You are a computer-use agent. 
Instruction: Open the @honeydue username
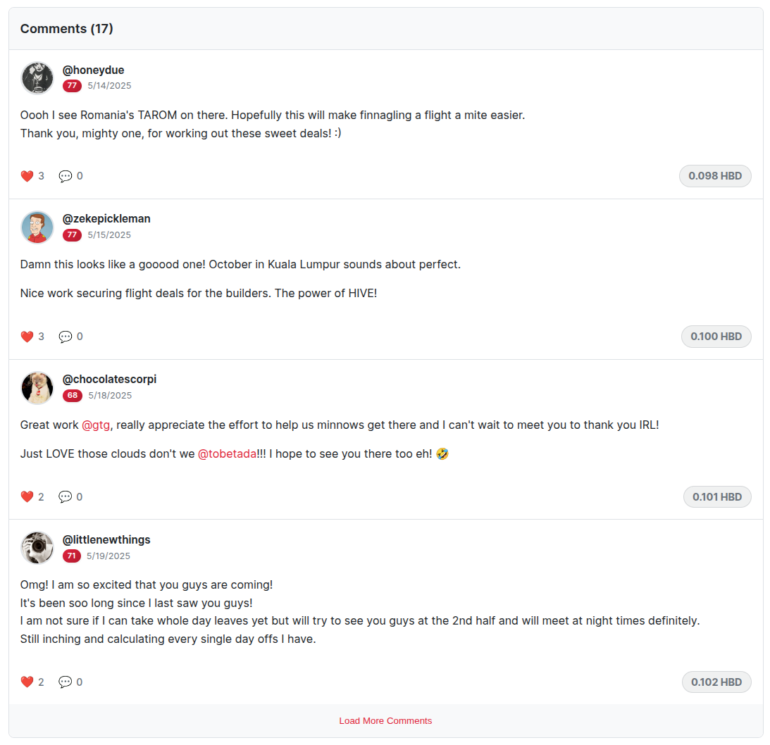coord(93,70)
